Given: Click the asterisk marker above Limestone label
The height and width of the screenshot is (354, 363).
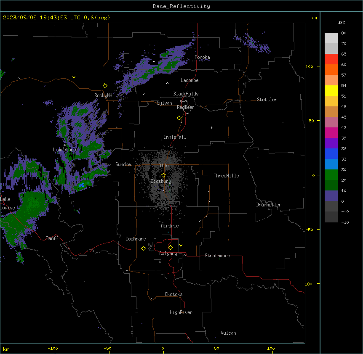Looking at the screenshot, I should click(x=64, y=145).
